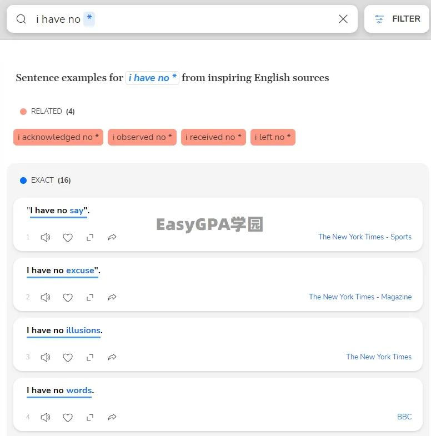Share the "I have no say" sentence

tap(112, 238)
